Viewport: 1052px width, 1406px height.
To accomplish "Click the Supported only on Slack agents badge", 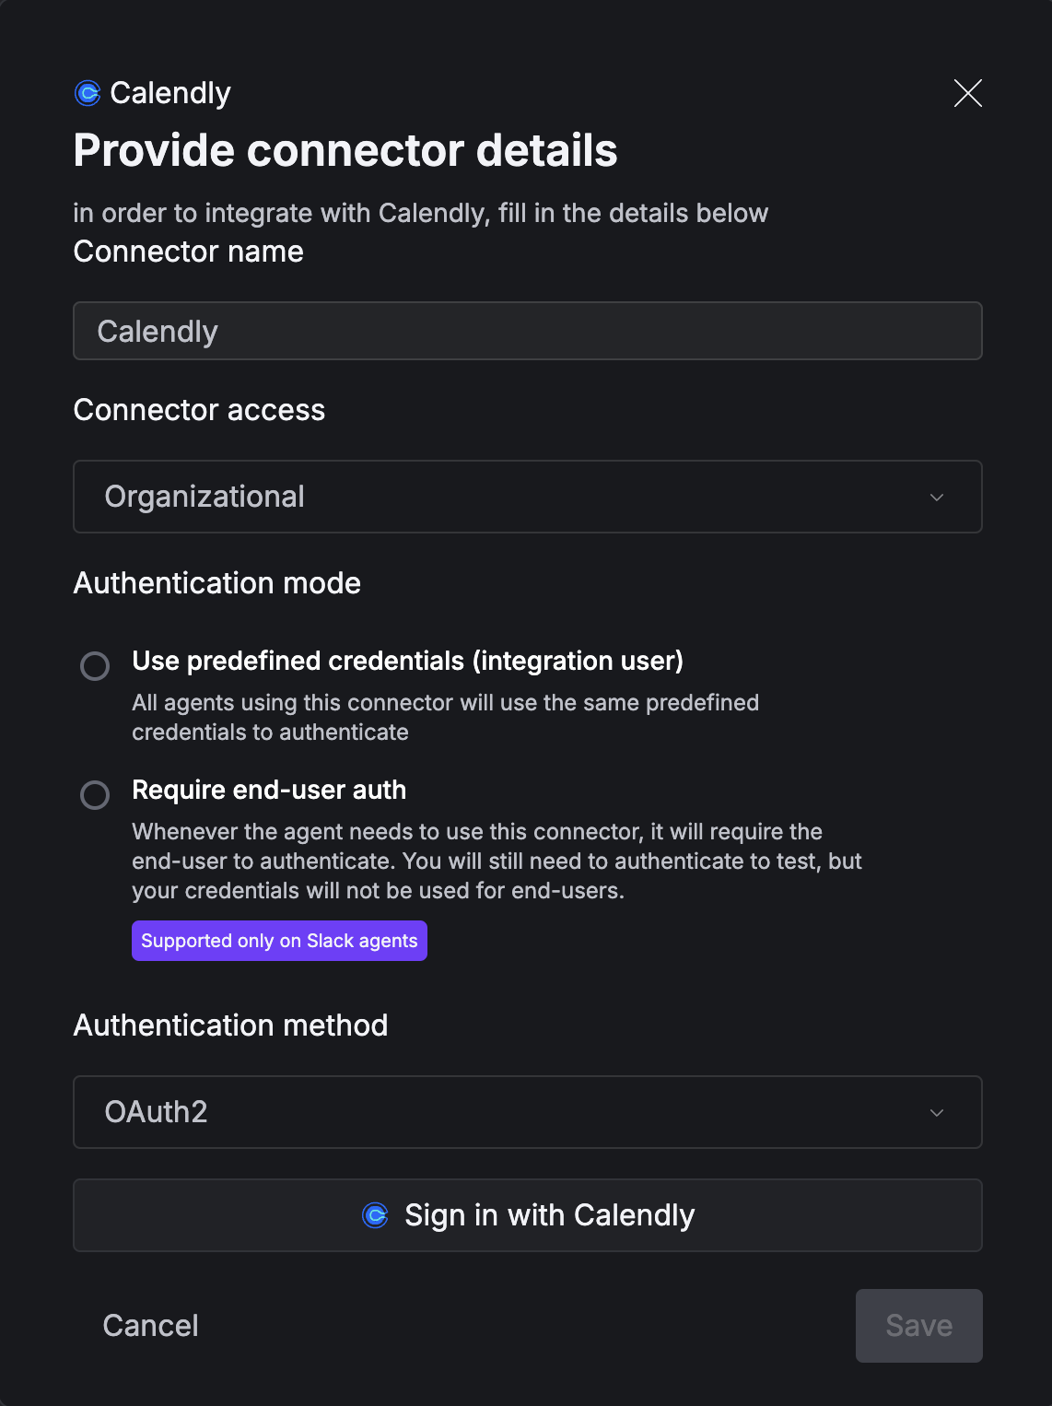I will [279, 941].
